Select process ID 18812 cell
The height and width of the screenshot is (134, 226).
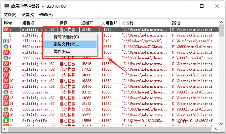tap(86, 92)
